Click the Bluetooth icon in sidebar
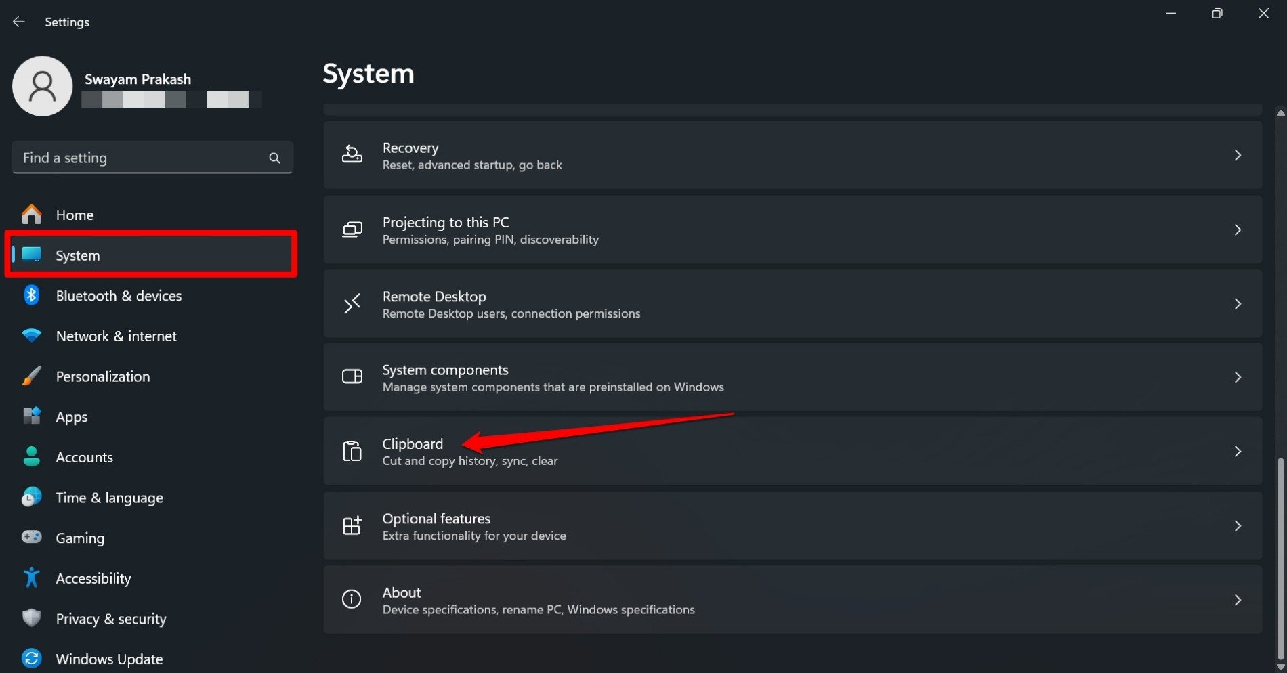Image resolution: width=1287 pixels, height=673 pixels. 31,295
